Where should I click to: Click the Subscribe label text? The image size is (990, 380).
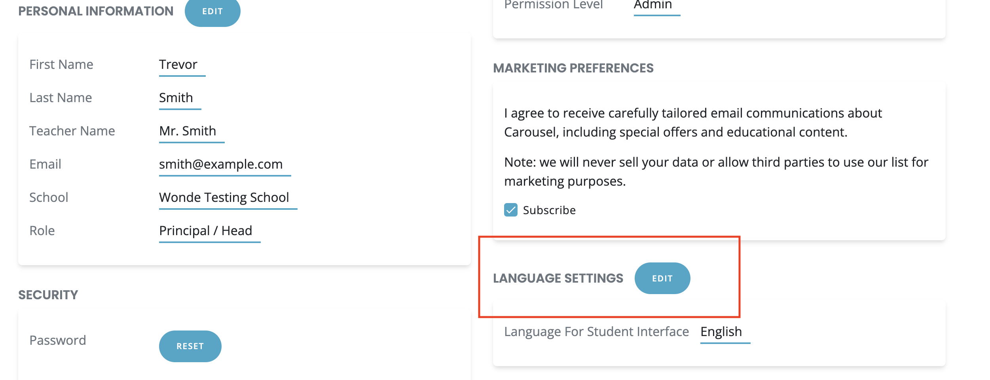pyautogui.click(x=549, y=210)
